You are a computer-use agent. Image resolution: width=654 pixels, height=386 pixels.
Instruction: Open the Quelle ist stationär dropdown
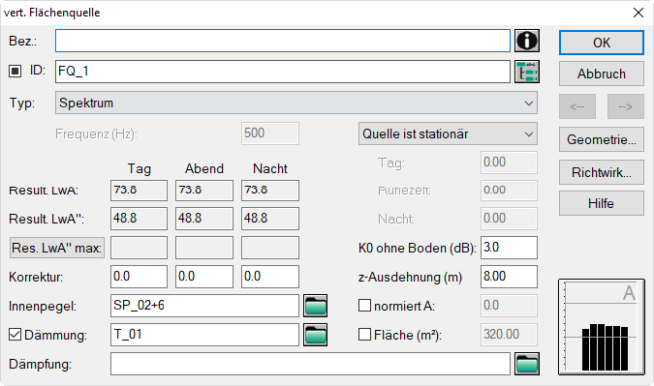448,134
